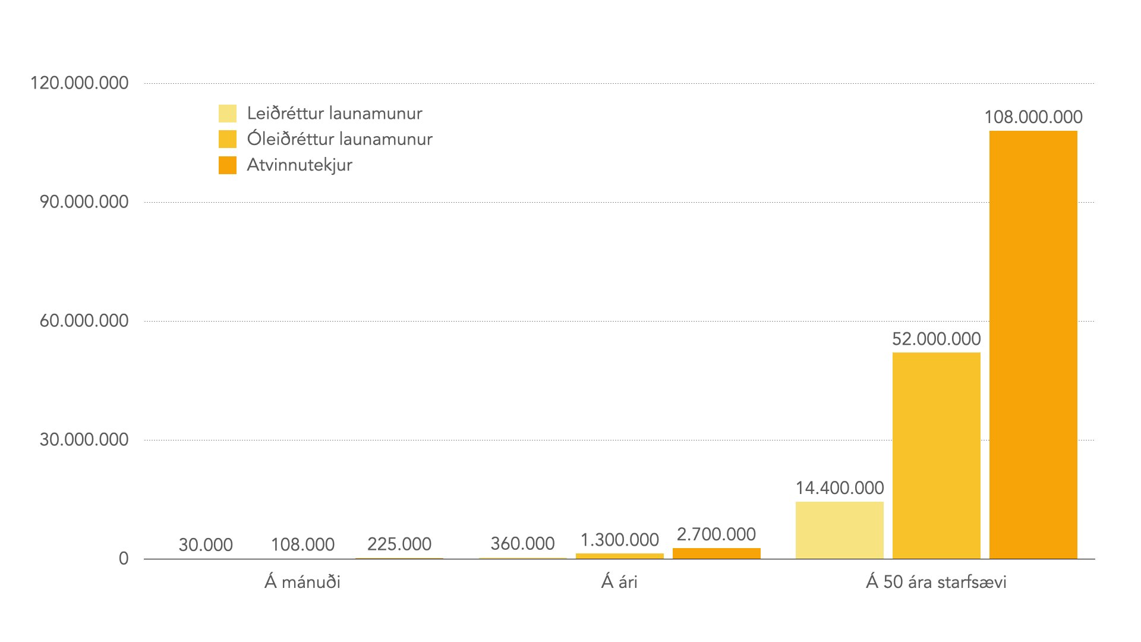The image size is (1141, 642).
Task: Click the 60.000.000 y-axis label
Action: (x=84, y=321)
